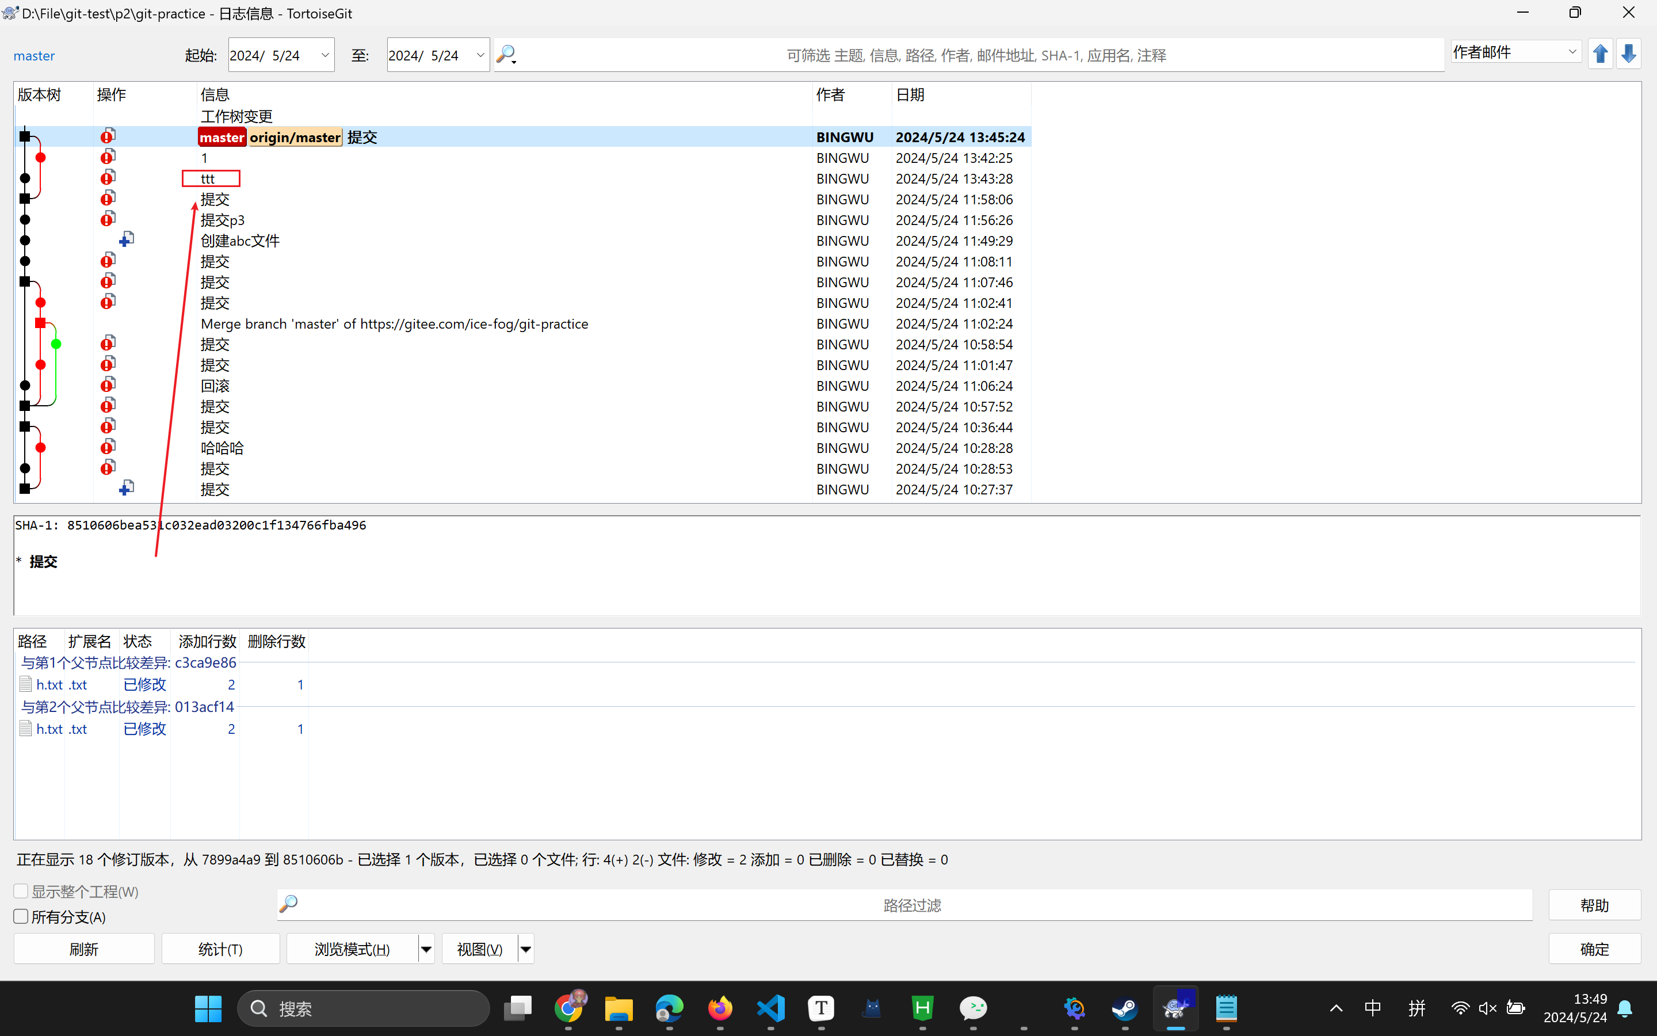This screenshot has height=1036, width=1657.
Task: Expand the 起始 date picker dropdown
Action: tap(325, 55)
